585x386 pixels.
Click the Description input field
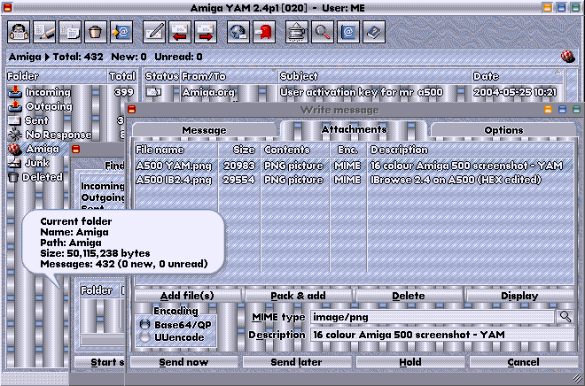click(442, 335)
